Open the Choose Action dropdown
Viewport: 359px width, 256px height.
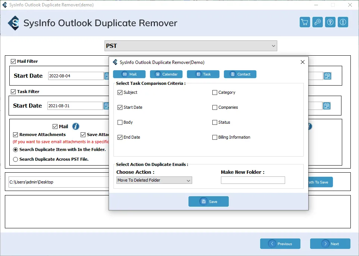click(154, 180)
